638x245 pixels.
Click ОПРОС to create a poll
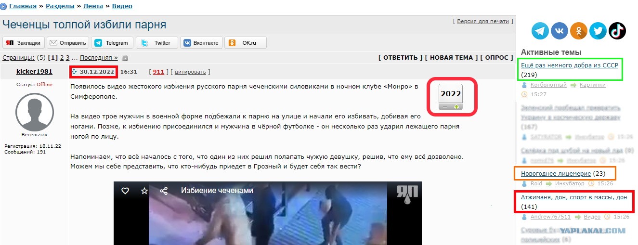tap(496, 58)
